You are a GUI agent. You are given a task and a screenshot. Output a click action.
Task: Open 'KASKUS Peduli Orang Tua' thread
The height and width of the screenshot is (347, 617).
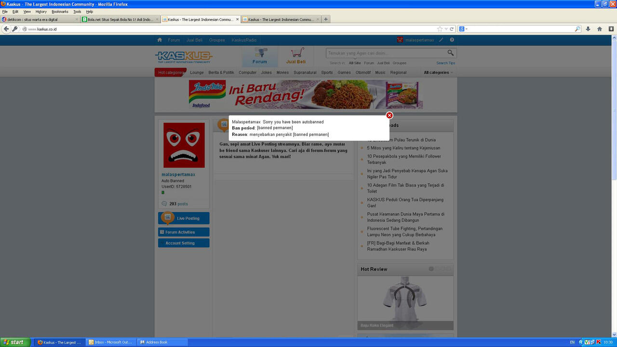[x=405, y=202]
